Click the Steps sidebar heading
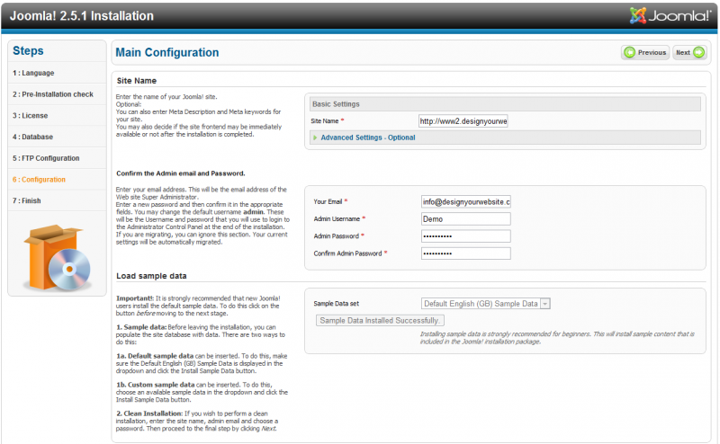 coord(28,51)
